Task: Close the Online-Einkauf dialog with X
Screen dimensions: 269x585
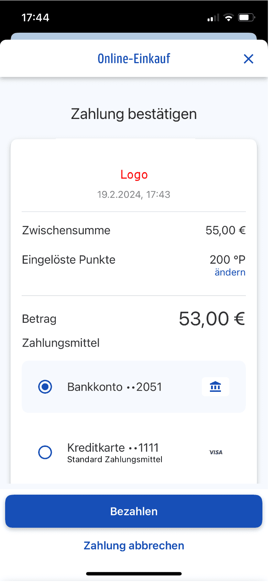Action: [x=248, y=59]
